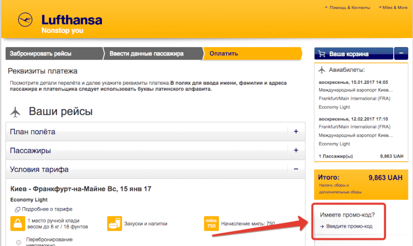Click Введите промо-код link
413x246 pixels.
point(349,226)
